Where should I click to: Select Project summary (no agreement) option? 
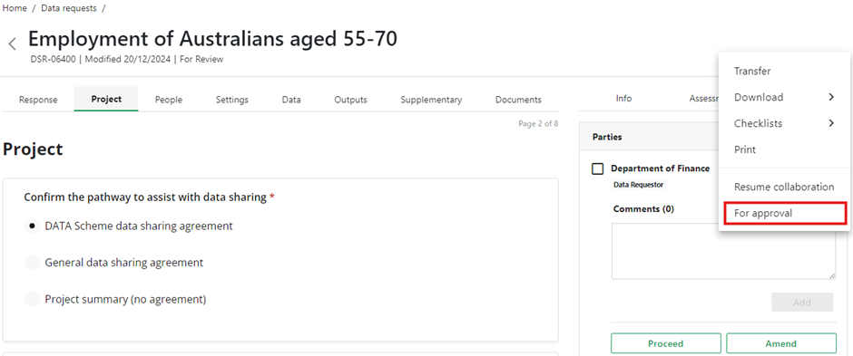point(32,299)
